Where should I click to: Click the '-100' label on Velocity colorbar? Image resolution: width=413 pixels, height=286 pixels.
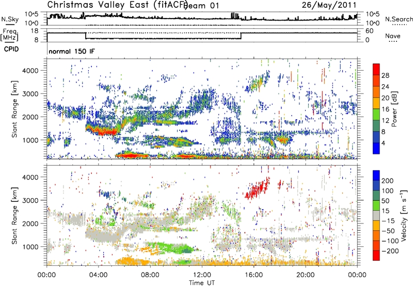[390, 241]
